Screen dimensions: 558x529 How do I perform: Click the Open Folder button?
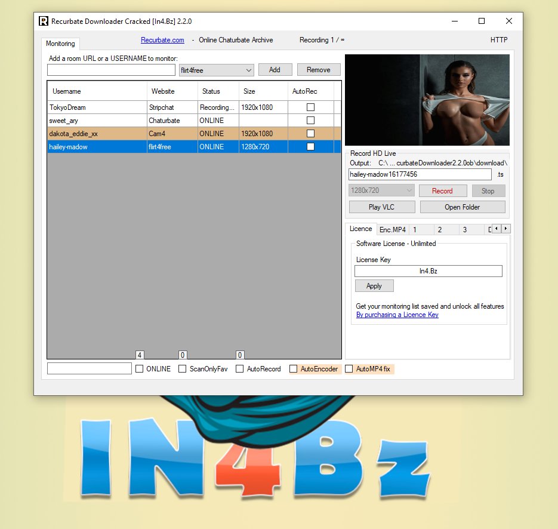coord(463,207)
